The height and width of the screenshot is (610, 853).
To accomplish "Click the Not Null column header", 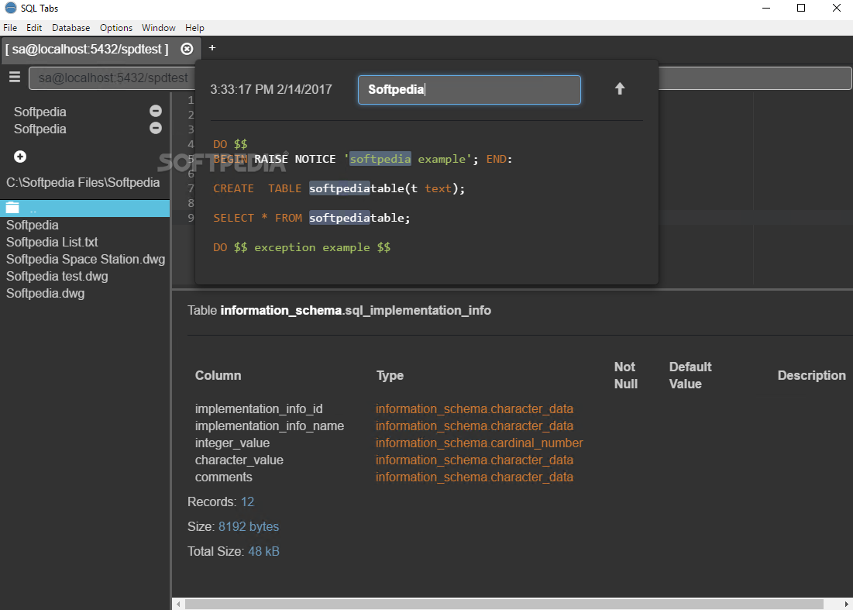I will [625, 375].
